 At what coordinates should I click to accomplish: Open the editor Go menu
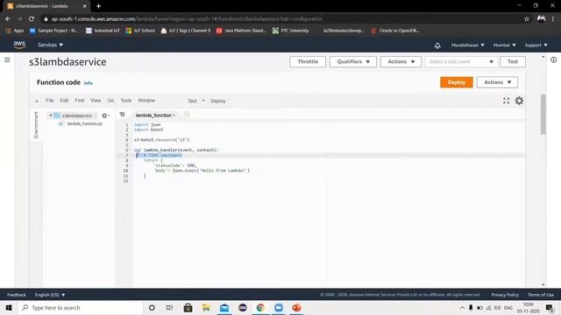(x=110, y=101)
